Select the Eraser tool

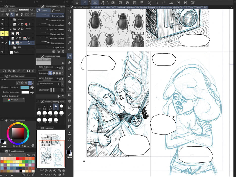click(x=69, y=62)
